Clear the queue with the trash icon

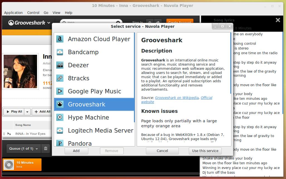[x=46, y=148]
